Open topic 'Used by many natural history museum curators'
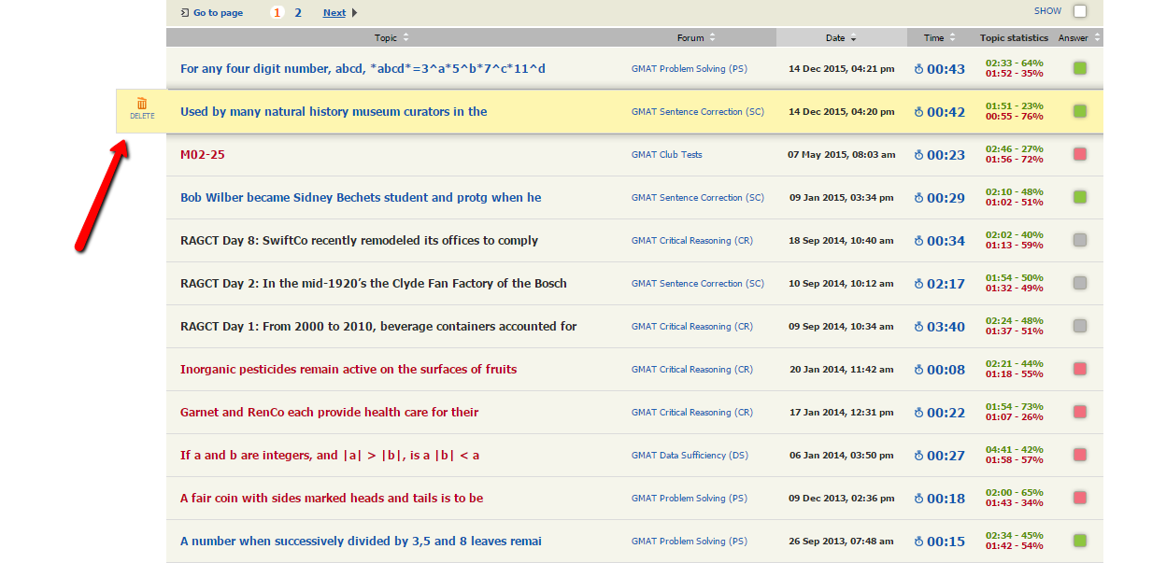This screenshot has width=1152, height=563. [x=334, y=112]
